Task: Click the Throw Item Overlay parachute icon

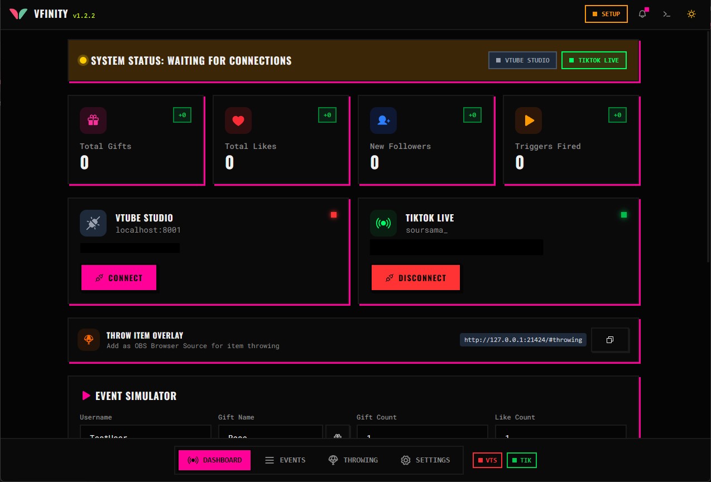Action: pos(89,340)
